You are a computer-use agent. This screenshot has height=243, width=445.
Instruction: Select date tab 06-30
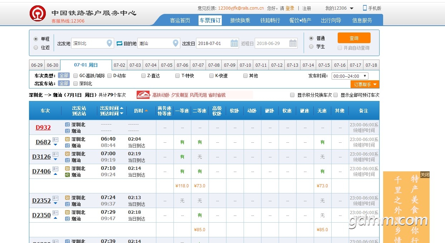53,65
